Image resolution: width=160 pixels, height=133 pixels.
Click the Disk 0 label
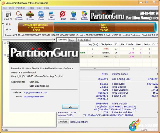pyautogui.click(x=8, y=30)
